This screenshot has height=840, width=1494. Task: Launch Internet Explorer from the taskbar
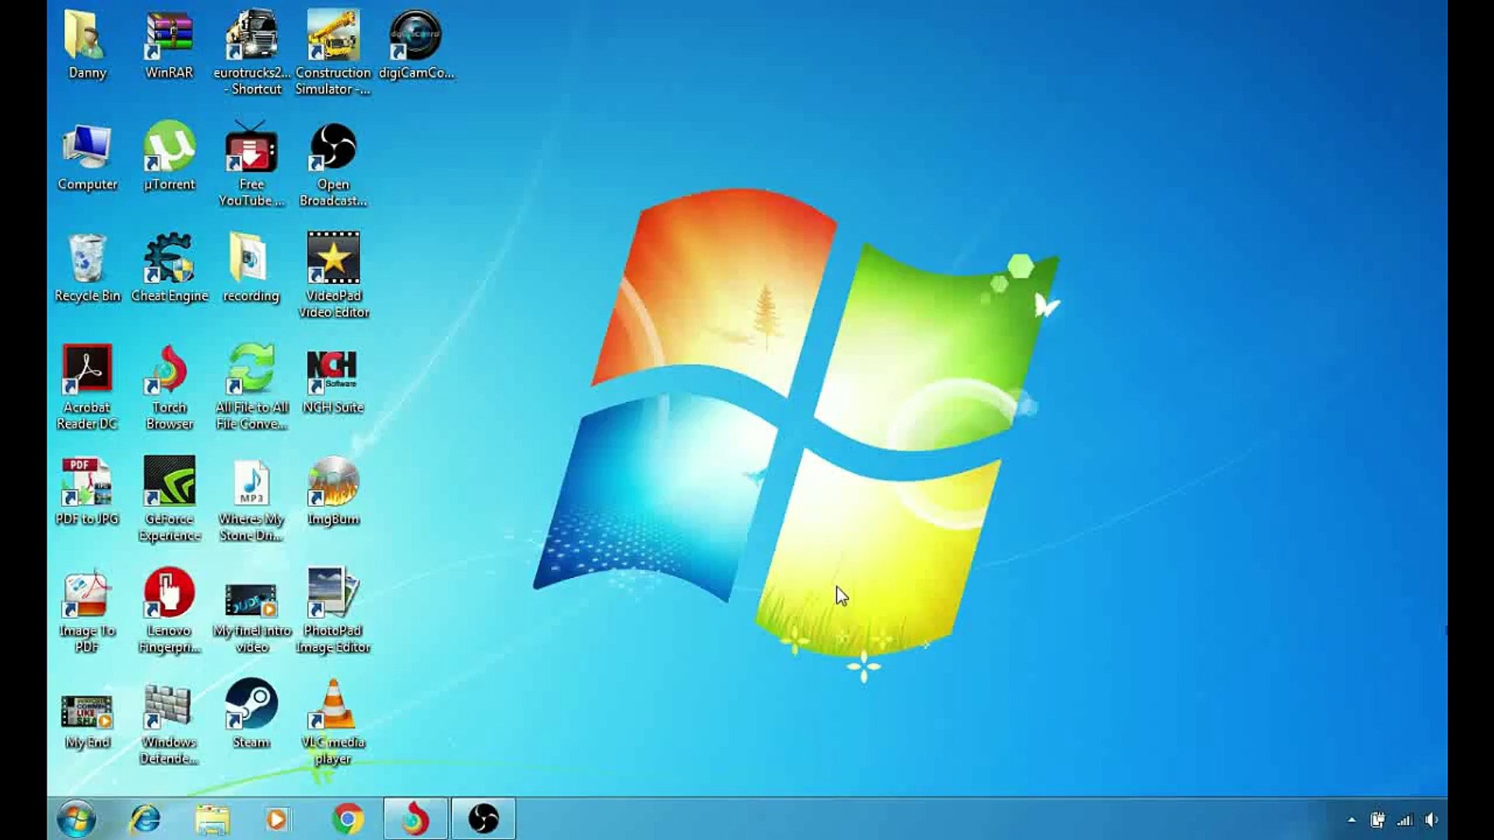coord(145,819)
